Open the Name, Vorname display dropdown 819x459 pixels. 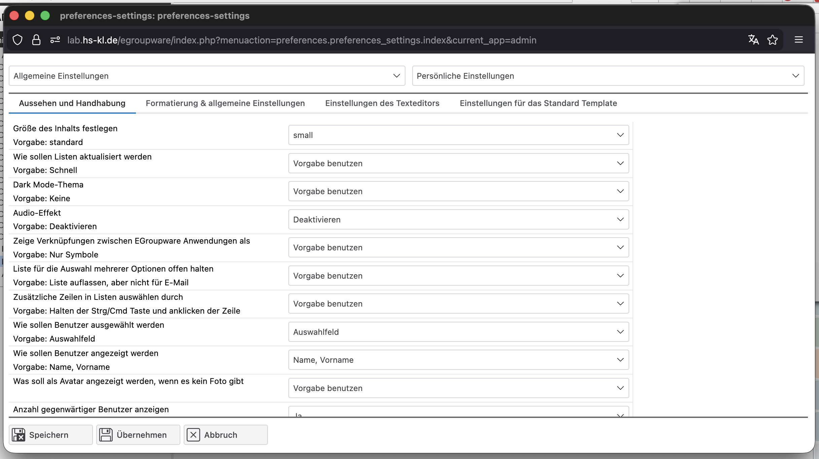click(458, 360)
